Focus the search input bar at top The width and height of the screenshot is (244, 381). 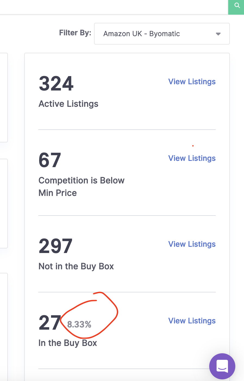coord(114,7)
